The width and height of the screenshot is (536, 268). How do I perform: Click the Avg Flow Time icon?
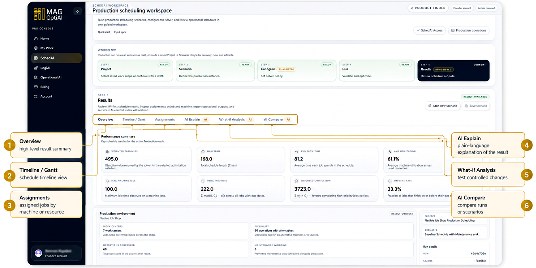tap(296, 152)
